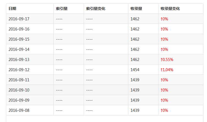Select the 2016-09-16 date cell
This screenshot has width=207, height=122.
click(x=19, y=29)
